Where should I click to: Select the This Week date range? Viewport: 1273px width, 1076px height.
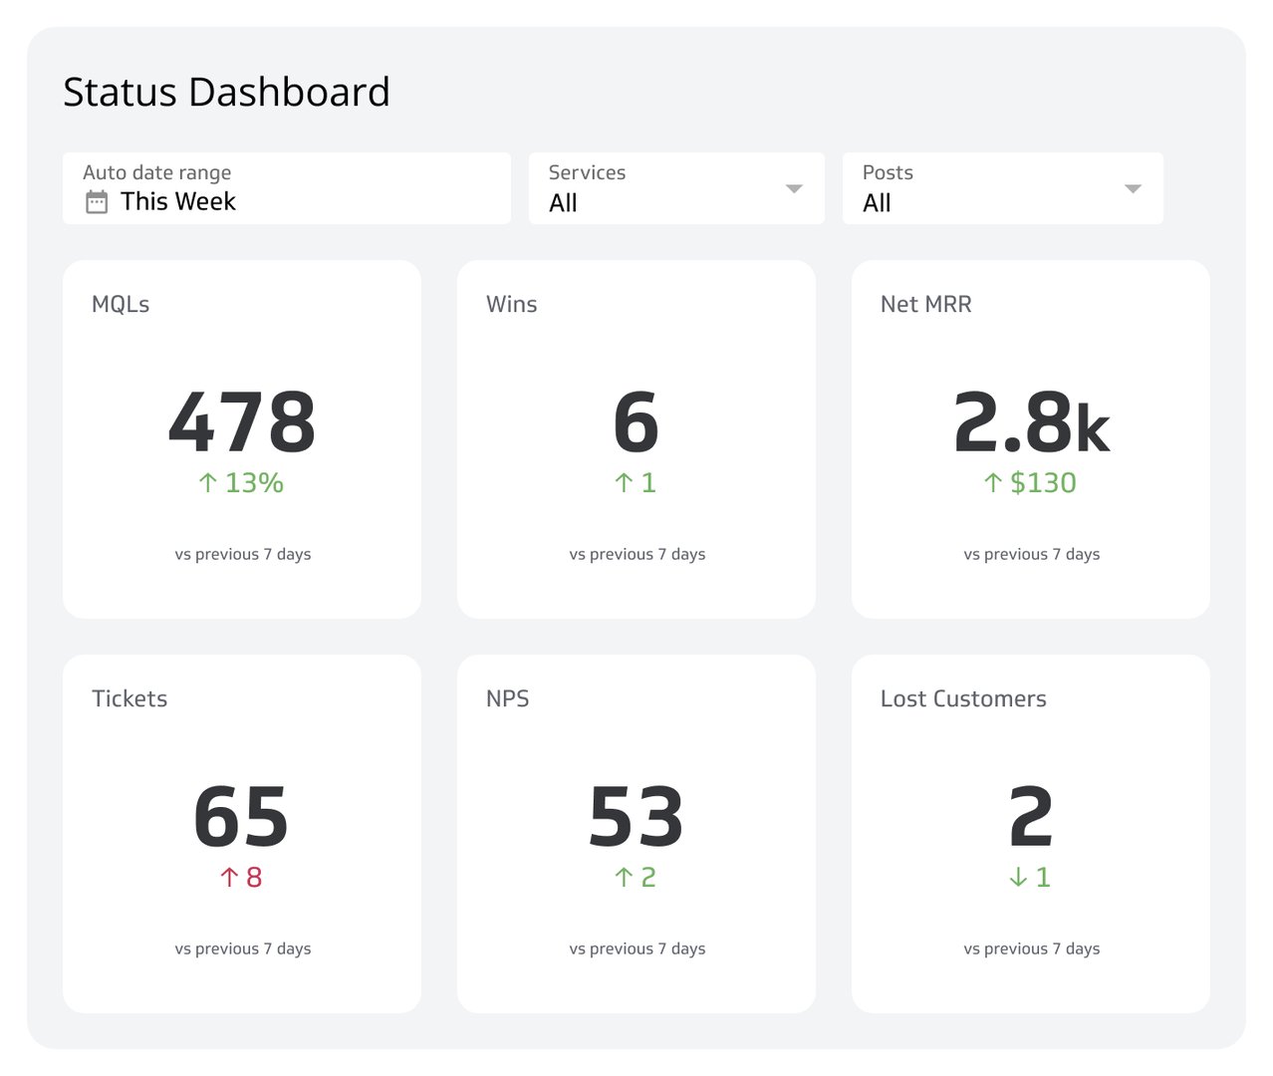(x=177, y=201)
